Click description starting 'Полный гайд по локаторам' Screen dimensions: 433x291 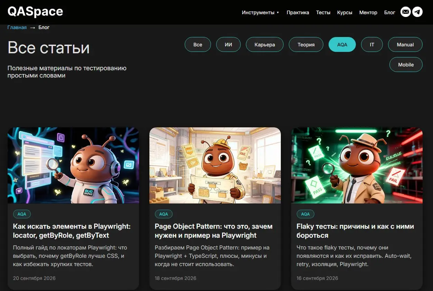[x=70, y=256]
